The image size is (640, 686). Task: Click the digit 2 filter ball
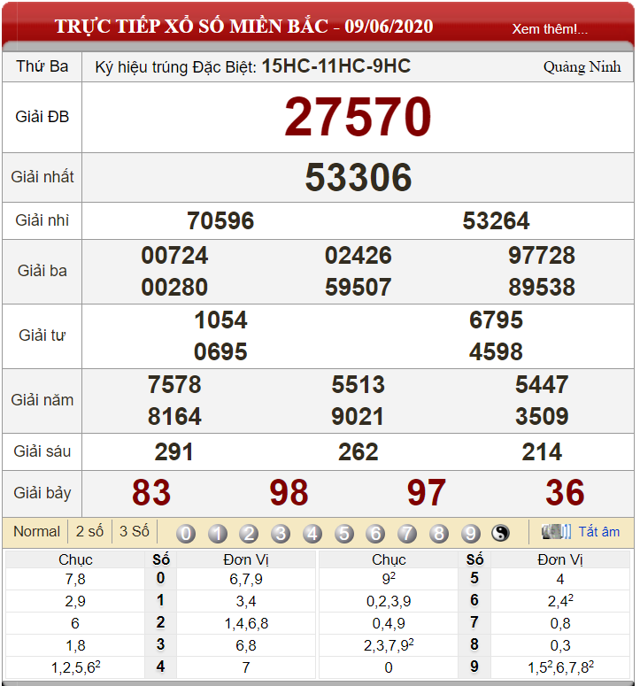tap(249, 534)
